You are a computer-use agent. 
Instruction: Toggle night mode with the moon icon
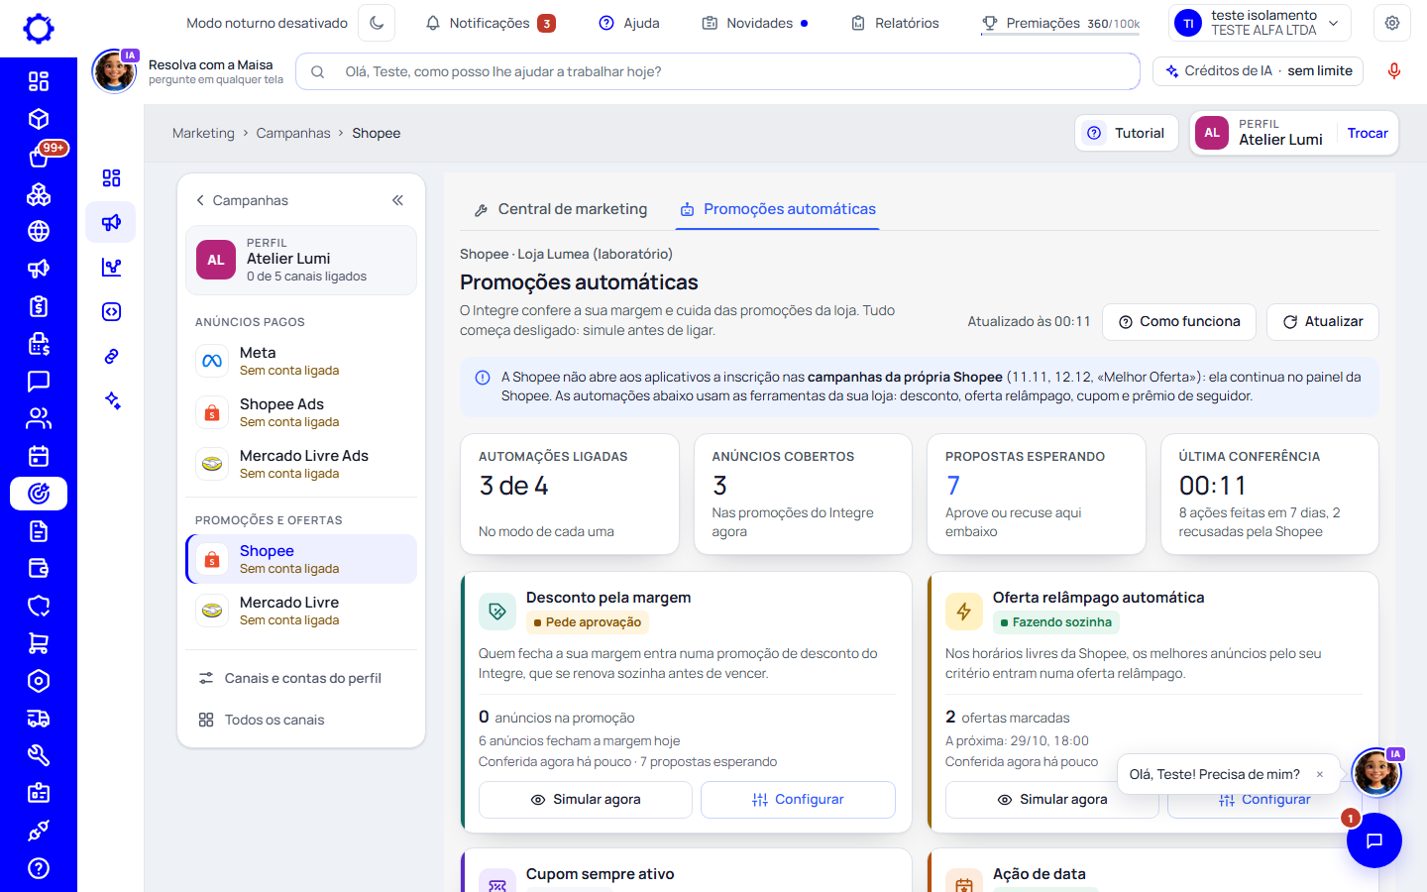[x=377, y=23]
